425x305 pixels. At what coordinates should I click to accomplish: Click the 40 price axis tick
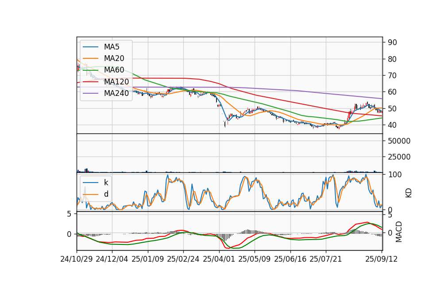click(392, 125)
